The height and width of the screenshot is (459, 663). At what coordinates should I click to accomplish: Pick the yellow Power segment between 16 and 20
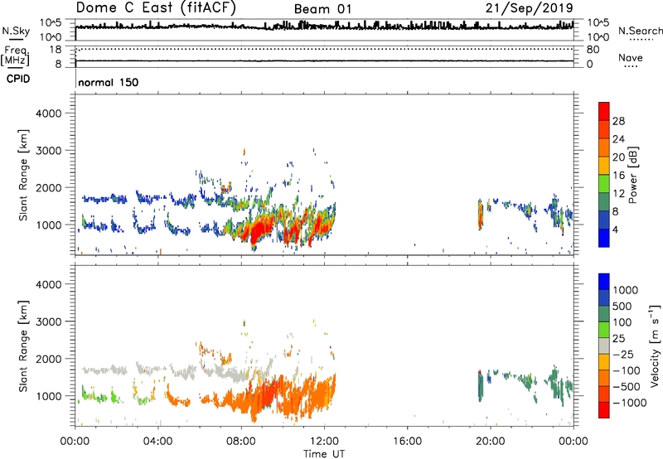[x=604, y=166]
